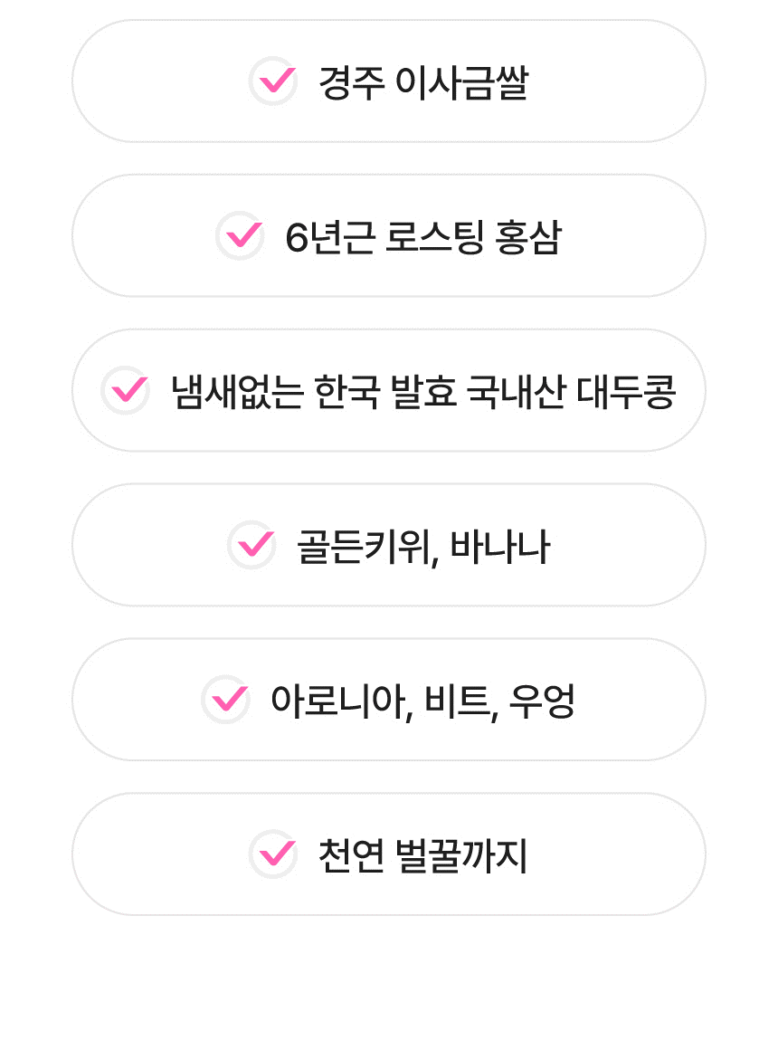Select the word 우엉
Screen dimensions: 778x1040
(542, 701)
